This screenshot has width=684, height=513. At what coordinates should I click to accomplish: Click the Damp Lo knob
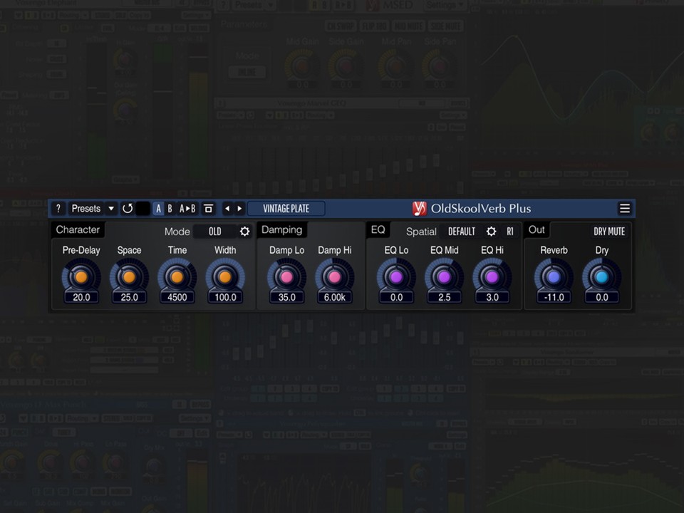coord(286,276)
